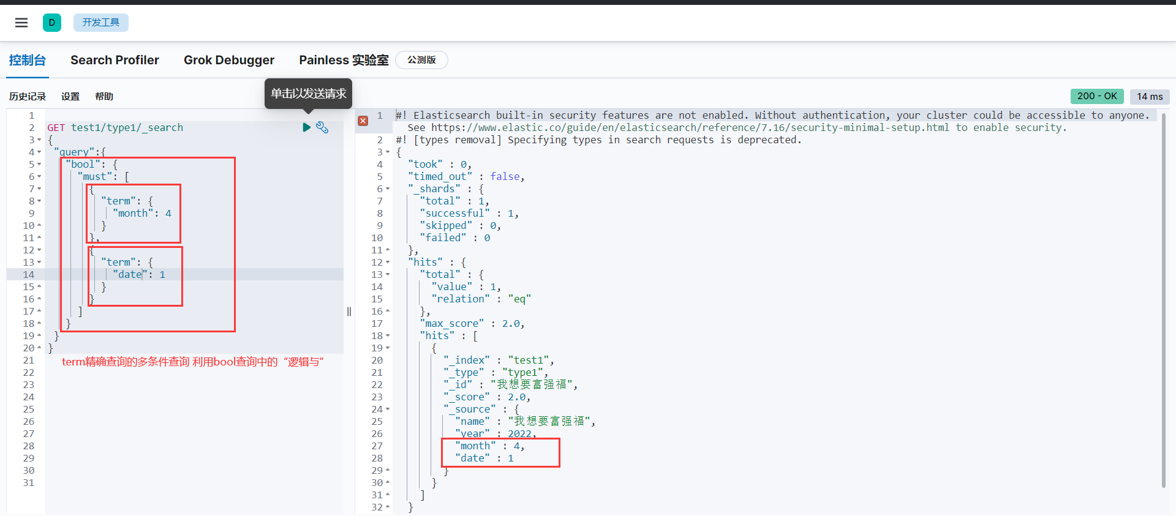Collapse the must array at editor line 6
1176x516 pixels.
tap(39, 176)
